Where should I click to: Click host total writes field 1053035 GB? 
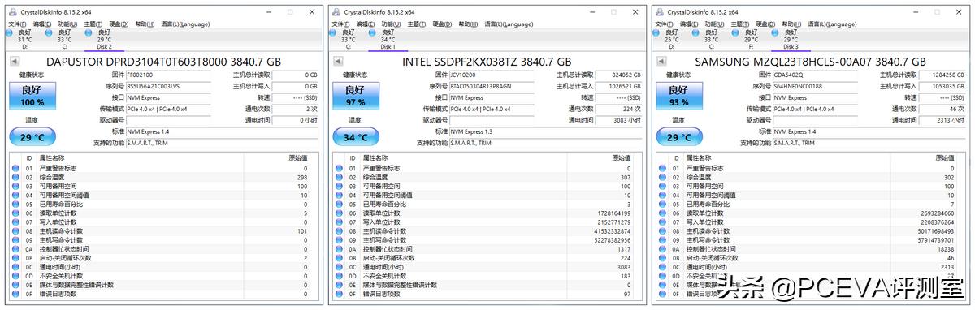pyautogui.click(x=942, y=86)
